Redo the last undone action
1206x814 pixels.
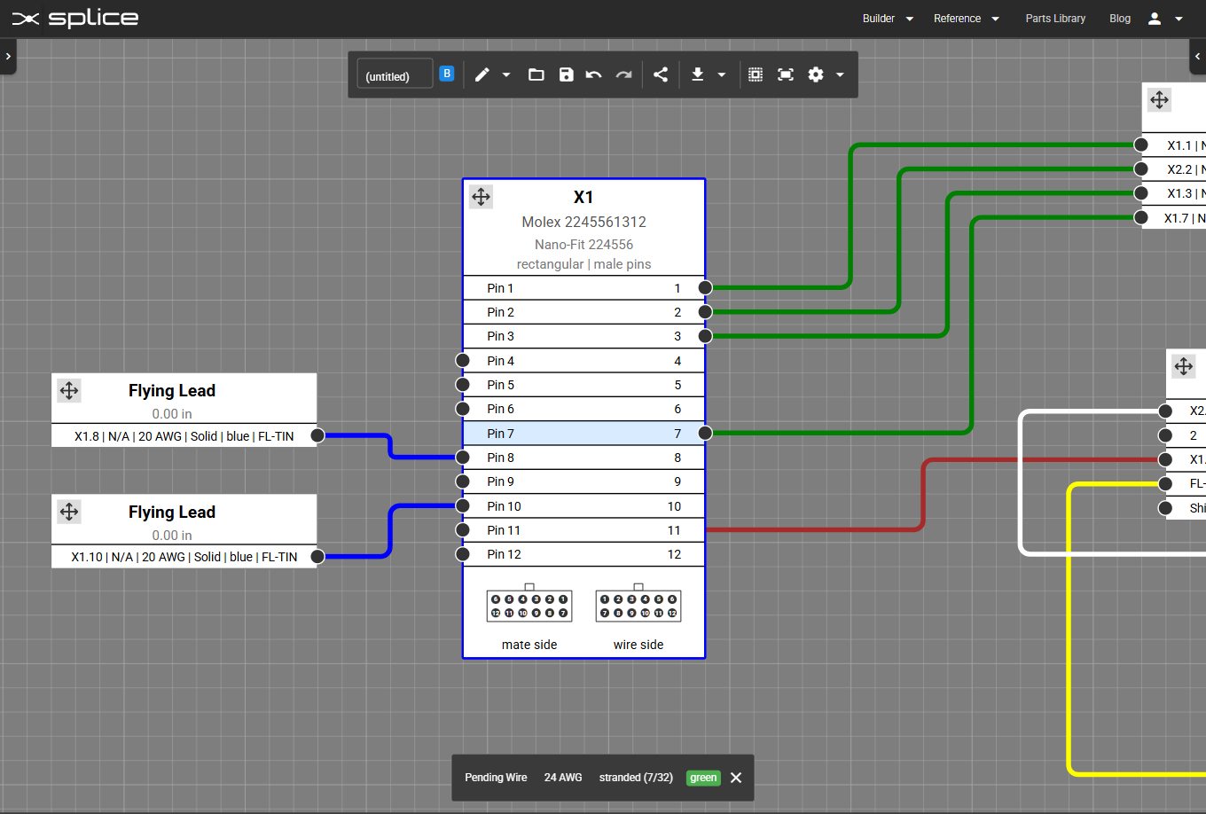tap(623, 74)
